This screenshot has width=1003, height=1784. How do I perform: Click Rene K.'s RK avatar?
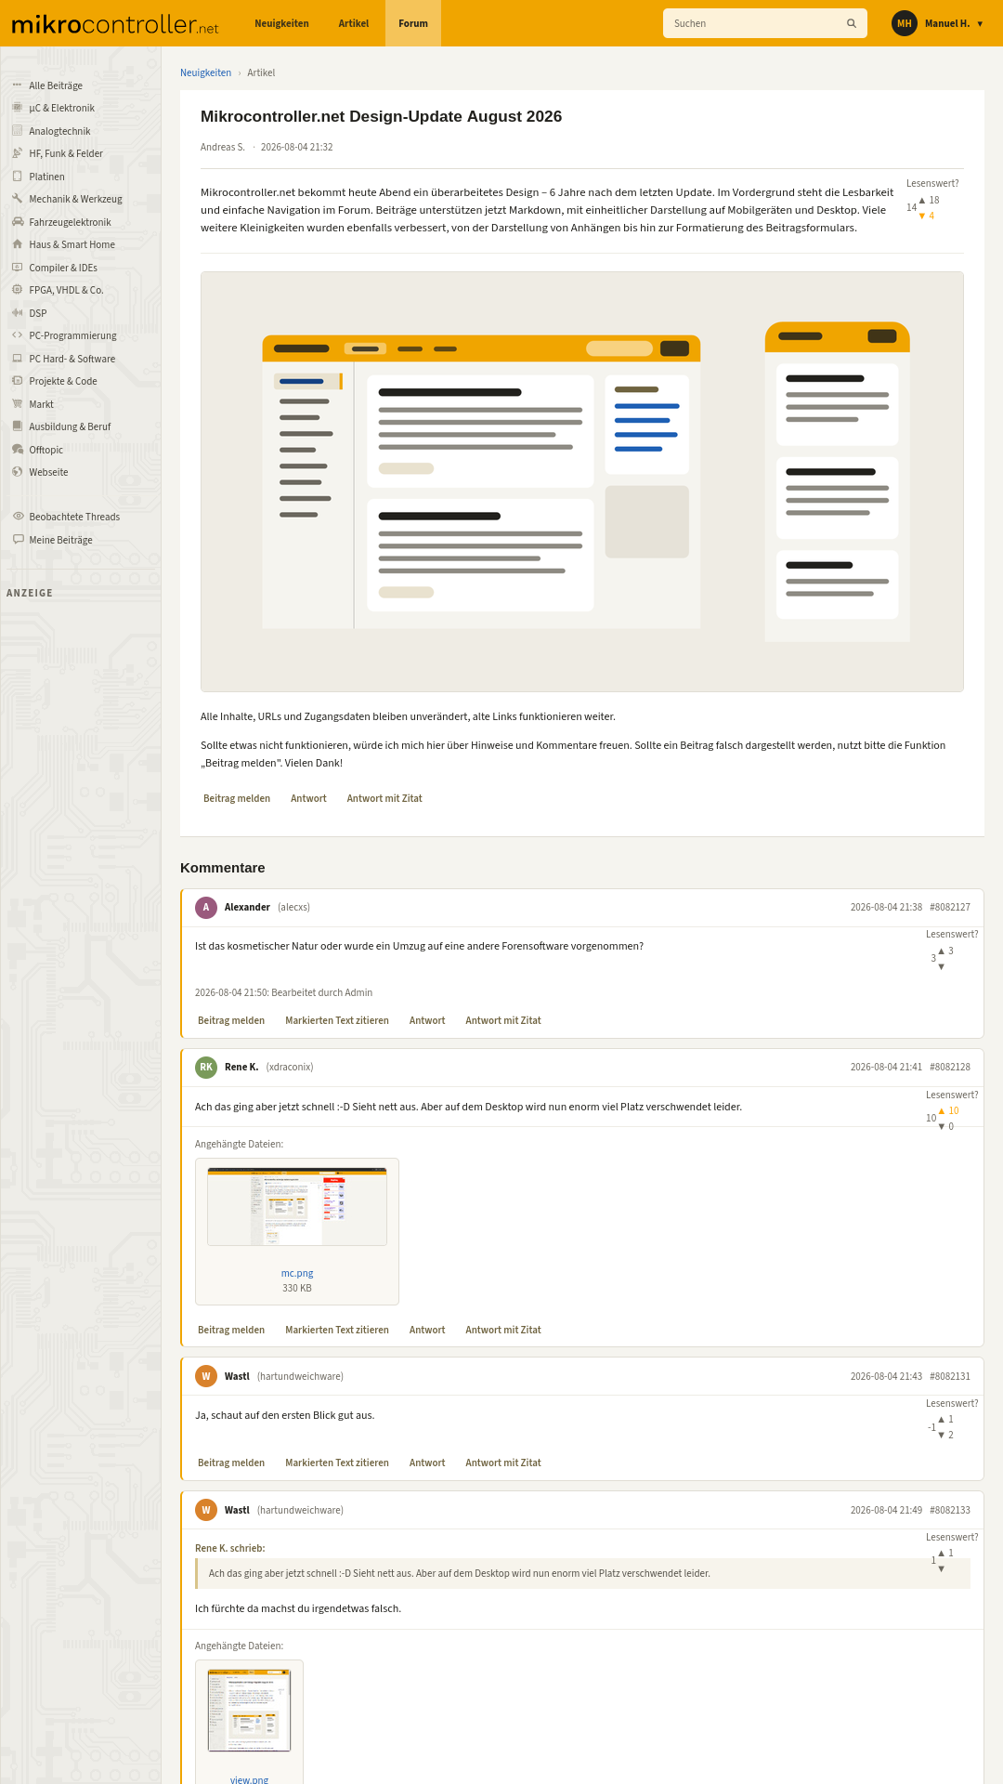pos(206,1068)
